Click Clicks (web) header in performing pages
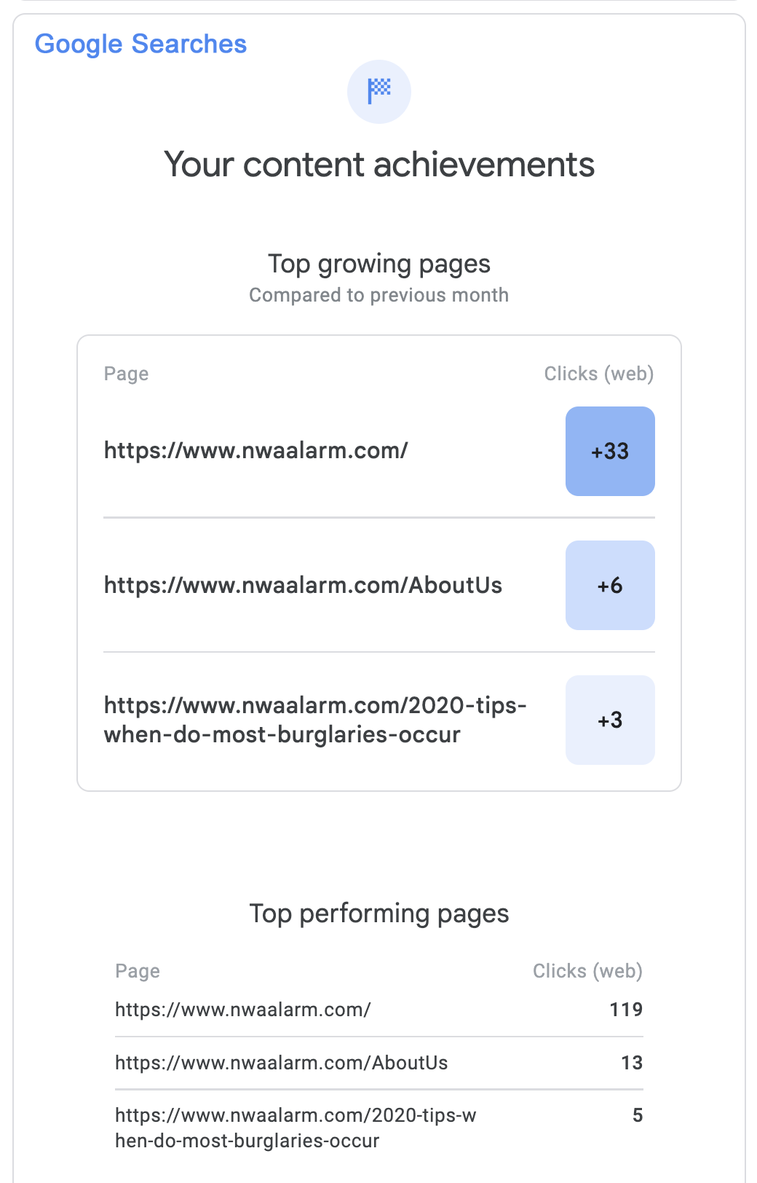Image resolution: width=757 pixels, height=1183 pixels. tap(587, 971)
